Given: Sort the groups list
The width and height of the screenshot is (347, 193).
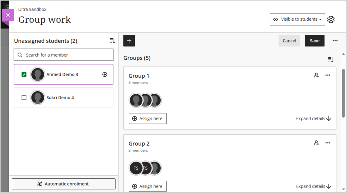Looking at the screenshot, I should coord(330,59).
